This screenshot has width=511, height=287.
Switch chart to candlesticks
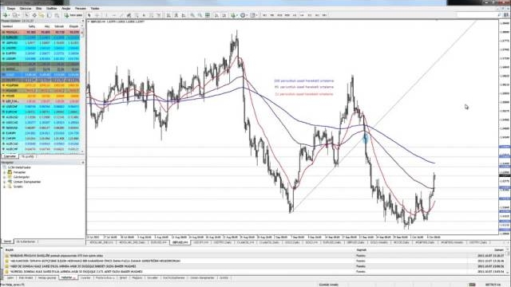point(176,15)
